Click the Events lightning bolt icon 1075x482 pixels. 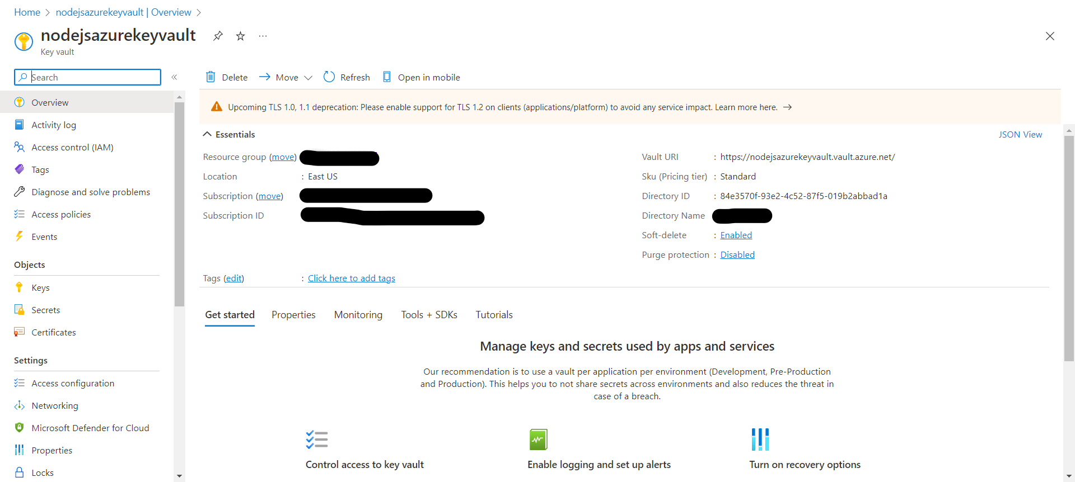click(x=20, y=237)
